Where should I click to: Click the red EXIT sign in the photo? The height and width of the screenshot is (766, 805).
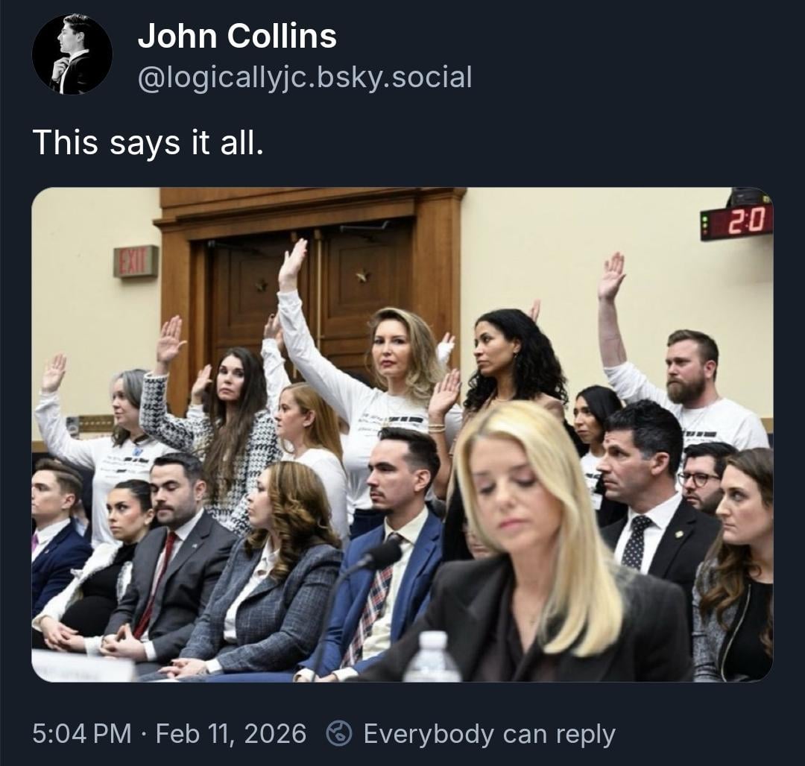click(136, 261)
